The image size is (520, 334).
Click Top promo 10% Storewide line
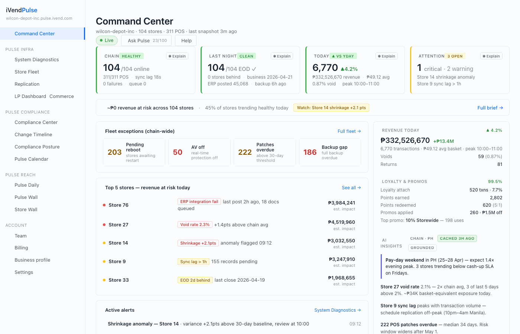(422, 220)
